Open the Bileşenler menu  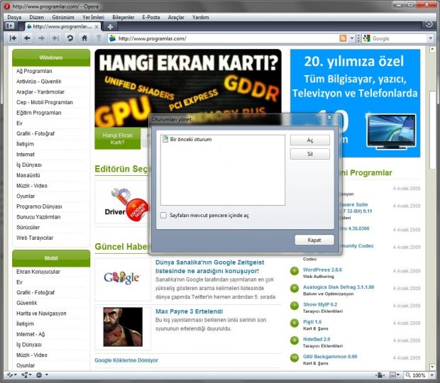123,17
